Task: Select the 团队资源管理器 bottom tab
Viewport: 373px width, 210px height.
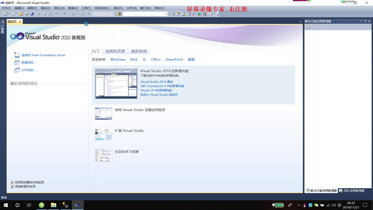Action: click(352, 190)
